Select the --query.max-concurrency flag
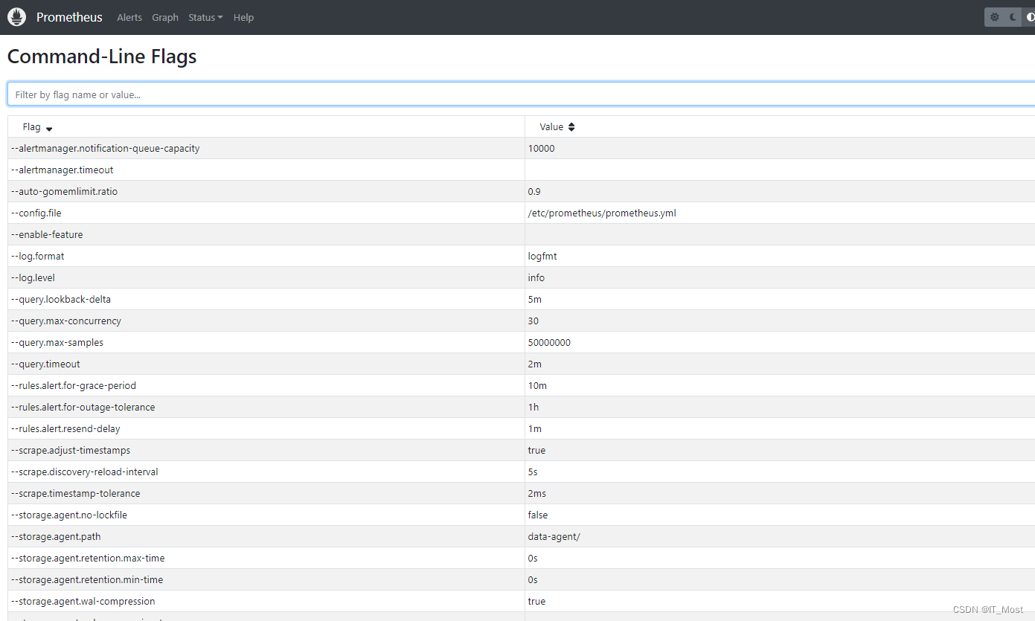 point(66,321)
